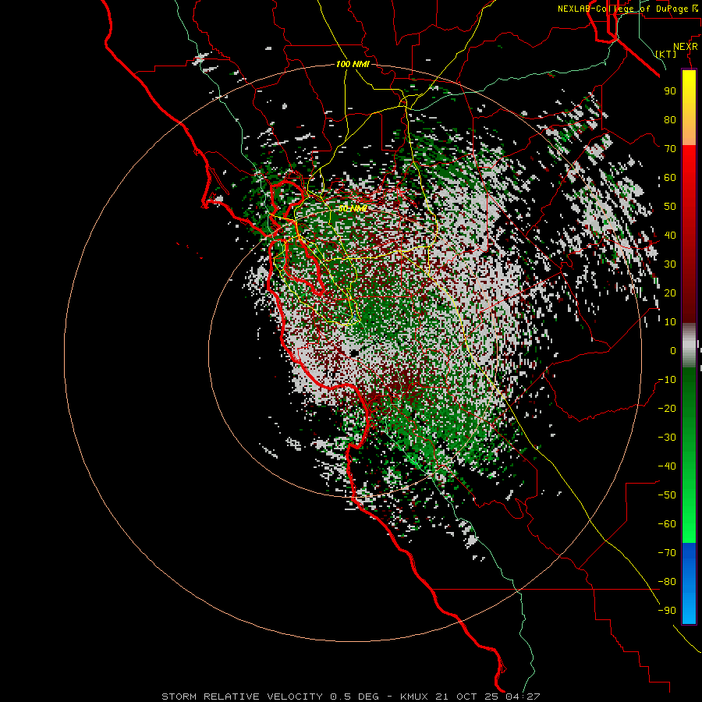The height and width of the screenshot is (702, 702).
Task: Click the -20 label on the velocity scale
Action: [667, 408]
